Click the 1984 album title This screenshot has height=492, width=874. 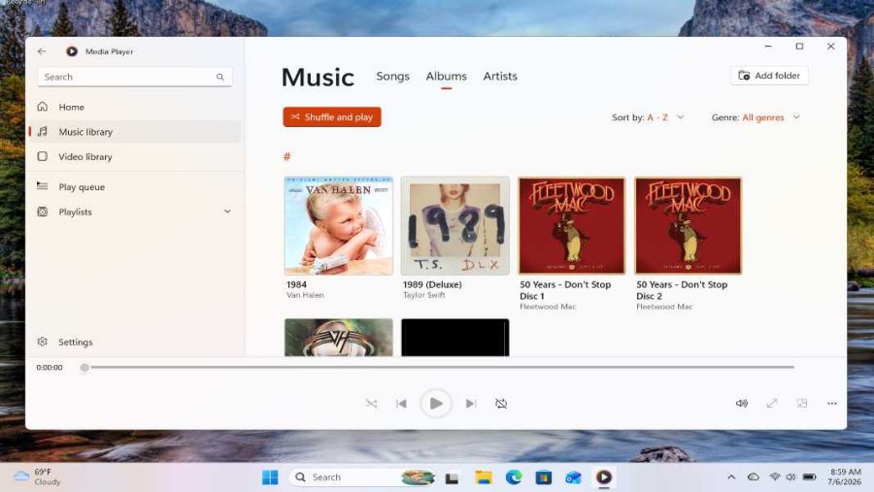(x=296, y=284)
